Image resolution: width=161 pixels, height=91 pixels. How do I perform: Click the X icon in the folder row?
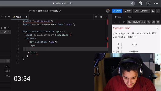tap(9, 28)
